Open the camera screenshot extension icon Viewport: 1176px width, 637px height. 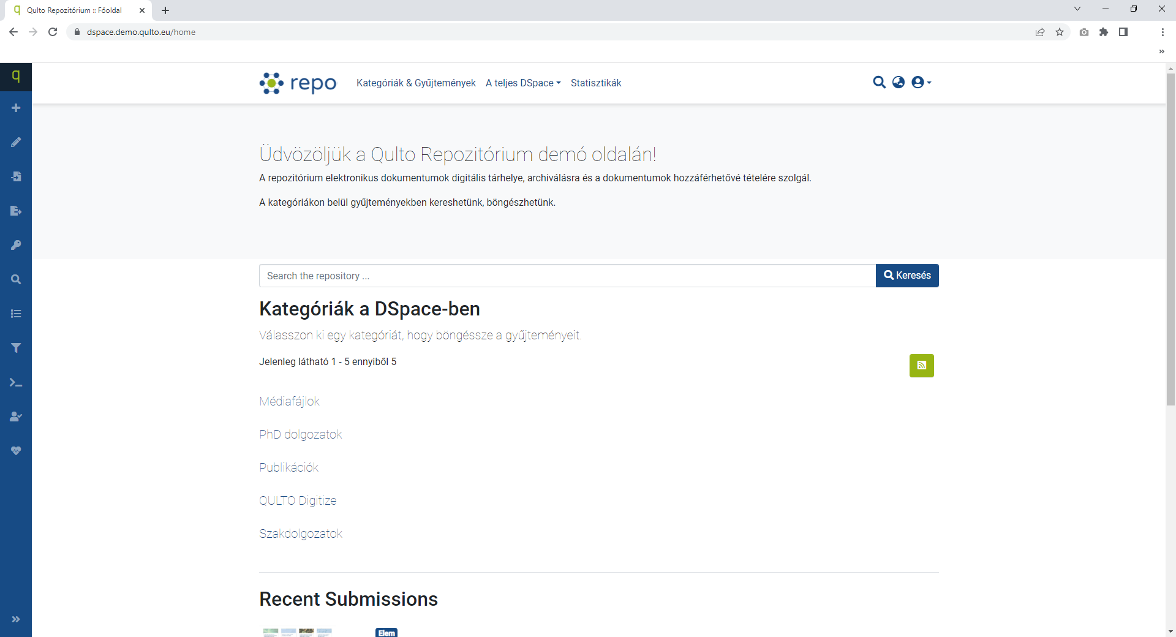[1084, 32]
